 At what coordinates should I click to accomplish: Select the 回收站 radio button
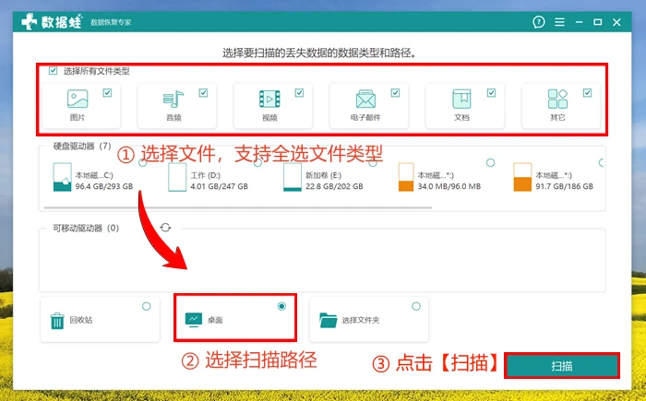(146, 305)
